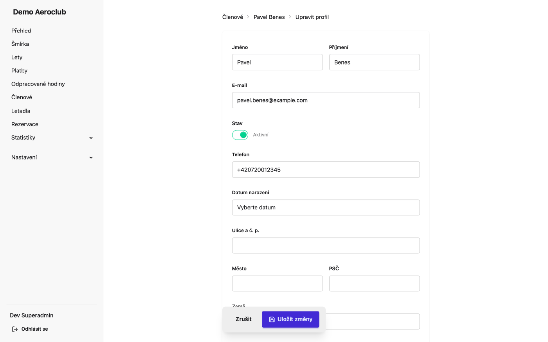Click the Zrušit button
This screenshot has height=342, width=548.
pyautogui.click(x=243, y=319)
